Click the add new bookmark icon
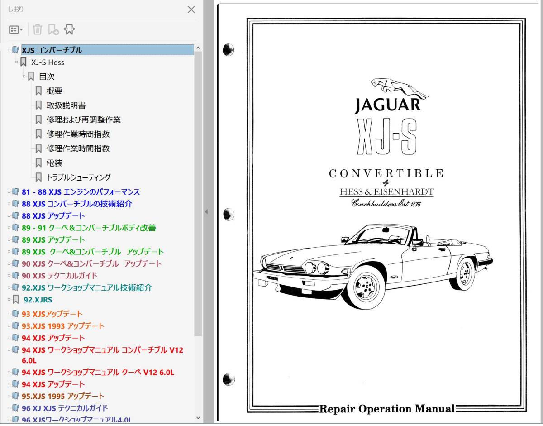 click(53, 30)
